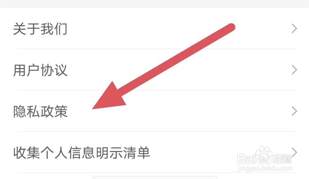Tap the chevron beside 收集个人信息明示清单
This screenshot has width=309, height=179.
[x=294, y=152]
